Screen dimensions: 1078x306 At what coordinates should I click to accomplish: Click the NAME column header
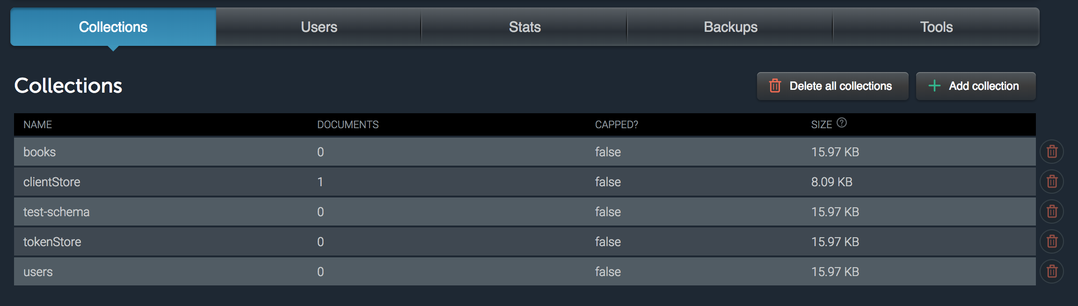tap(38, 124)
